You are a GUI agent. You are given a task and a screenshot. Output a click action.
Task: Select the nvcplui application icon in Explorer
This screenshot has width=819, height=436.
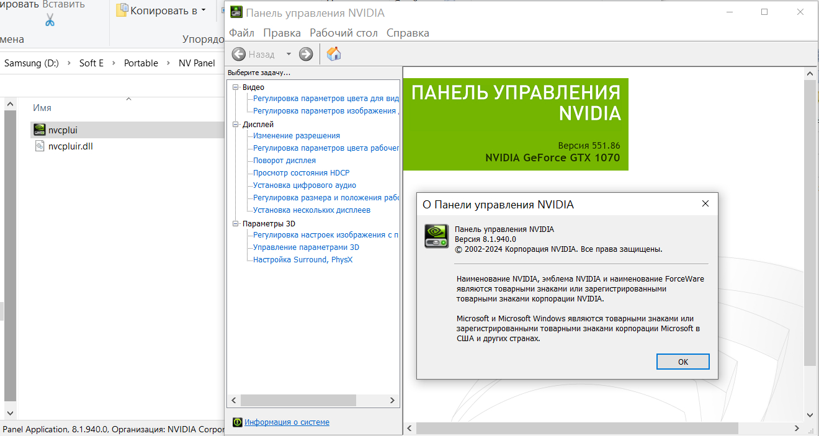pyautogui.click(x=39, y=130)
